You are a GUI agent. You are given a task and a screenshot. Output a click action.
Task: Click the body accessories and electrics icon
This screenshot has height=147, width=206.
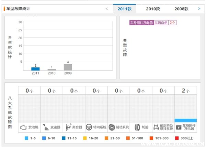[x=179, y=127]
